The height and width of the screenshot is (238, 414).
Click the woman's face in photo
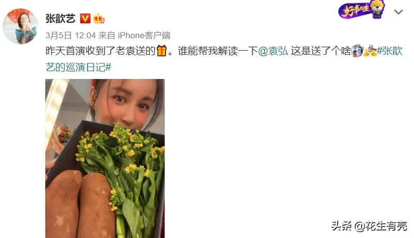click(x=129, y=104)
